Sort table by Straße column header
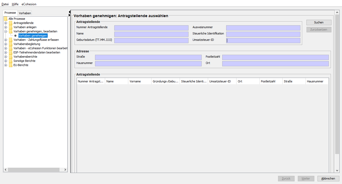This screenshot has width=342, height=184. [x=294, y=81]
